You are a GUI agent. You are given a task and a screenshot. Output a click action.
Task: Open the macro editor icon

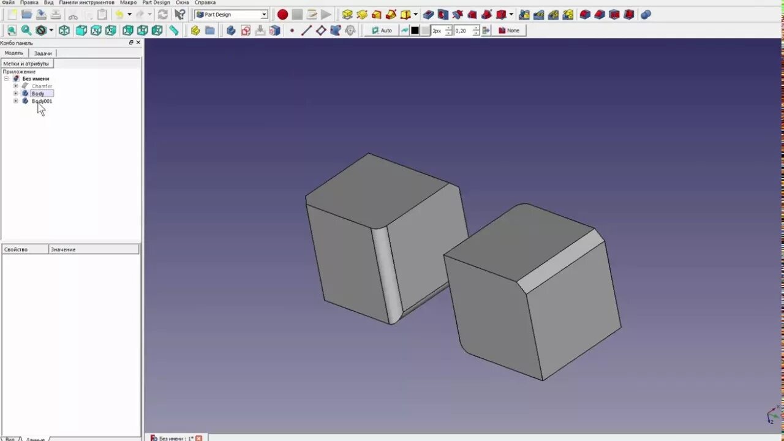tap(312, 14)
